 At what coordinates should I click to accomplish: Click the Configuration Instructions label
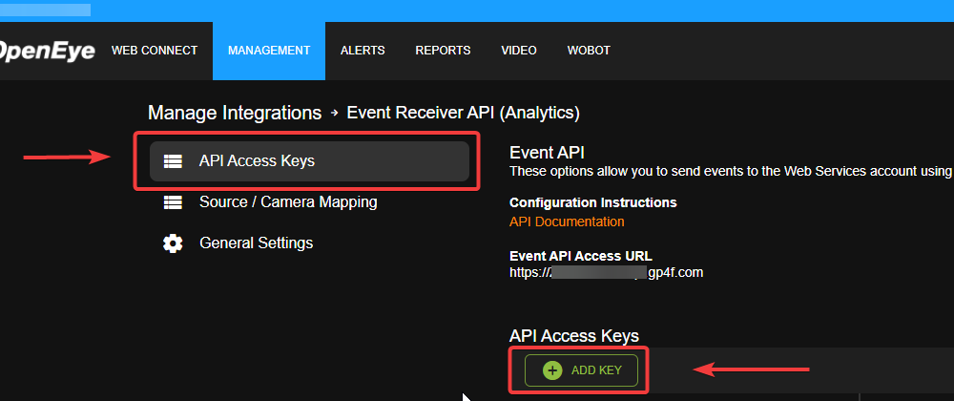(592, 202)
